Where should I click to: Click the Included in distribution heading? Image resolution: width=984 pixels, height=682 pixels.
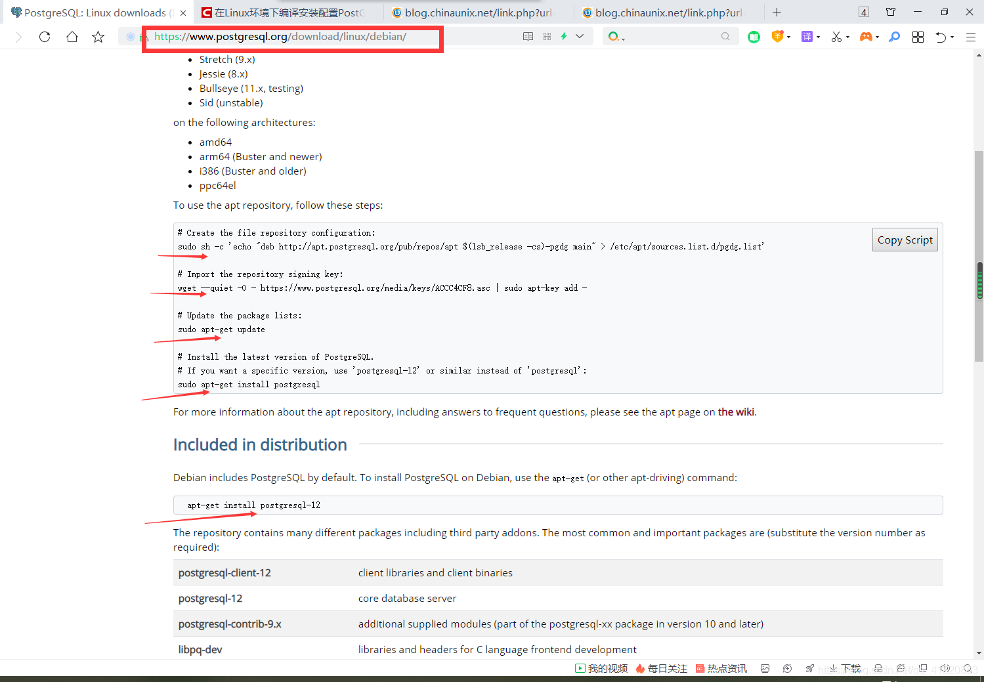point(260,444)
